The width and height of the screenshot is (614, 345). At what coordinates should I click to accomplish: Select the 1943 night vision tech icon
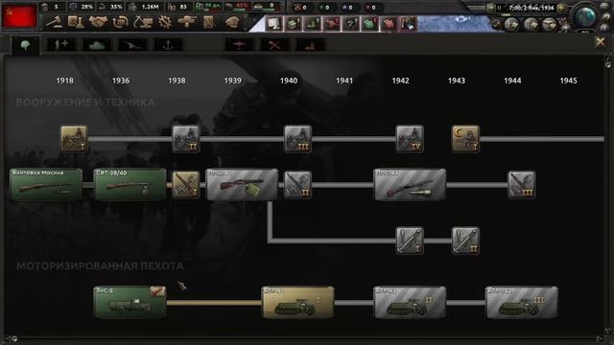click(x=465, y=138)
